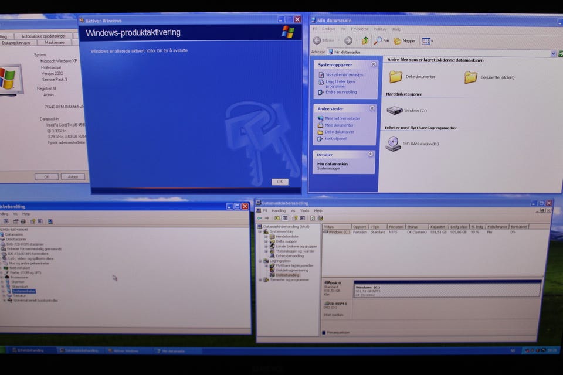Click forward arrow in Datamaskinbehandling toolbar
The height and width of the screenshot is (375, 563).
(267, 218)
